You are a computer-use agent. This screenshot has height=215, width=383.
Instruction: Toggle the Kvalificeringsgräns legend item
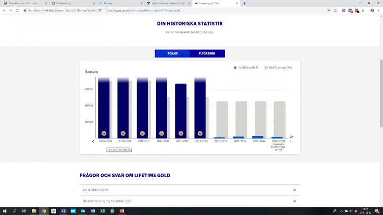[x=278, y=68]
